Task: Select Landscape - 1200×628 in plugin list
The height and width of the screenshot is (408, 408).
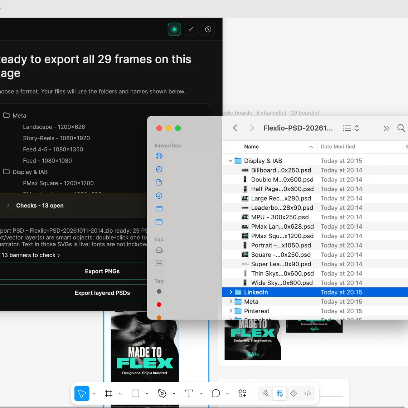Action: 54,127
